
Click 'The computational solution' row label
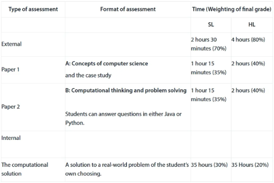(x=24, y=169)
